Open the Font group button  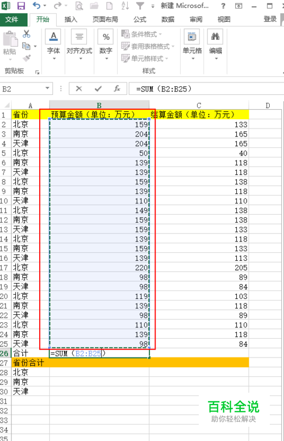click(x=53, y=45)
